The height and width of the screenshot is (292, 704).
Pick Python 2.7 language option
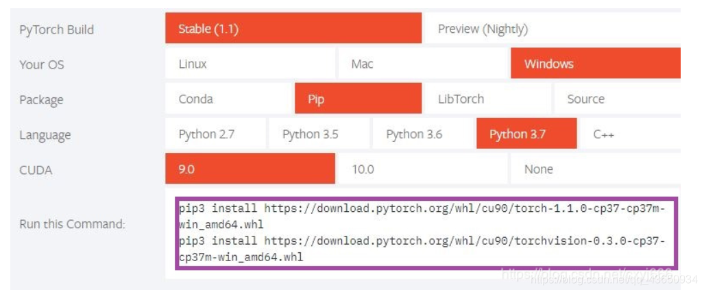pyautogui.click(x=215, y=134)
